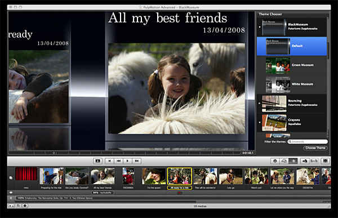
Task: Click the Choose Theme button
Action: (x=315, y=148)
